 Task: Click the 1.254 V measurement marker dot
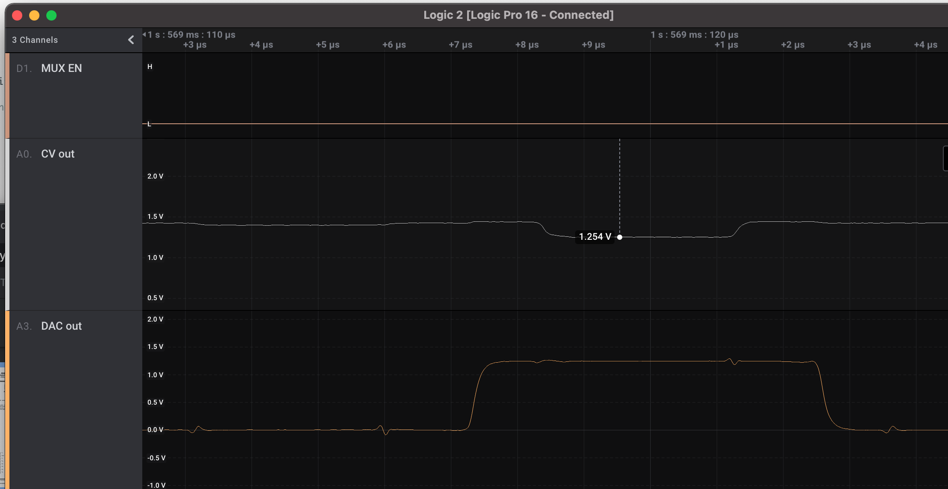pyautogui.click(x=619, y=237)
